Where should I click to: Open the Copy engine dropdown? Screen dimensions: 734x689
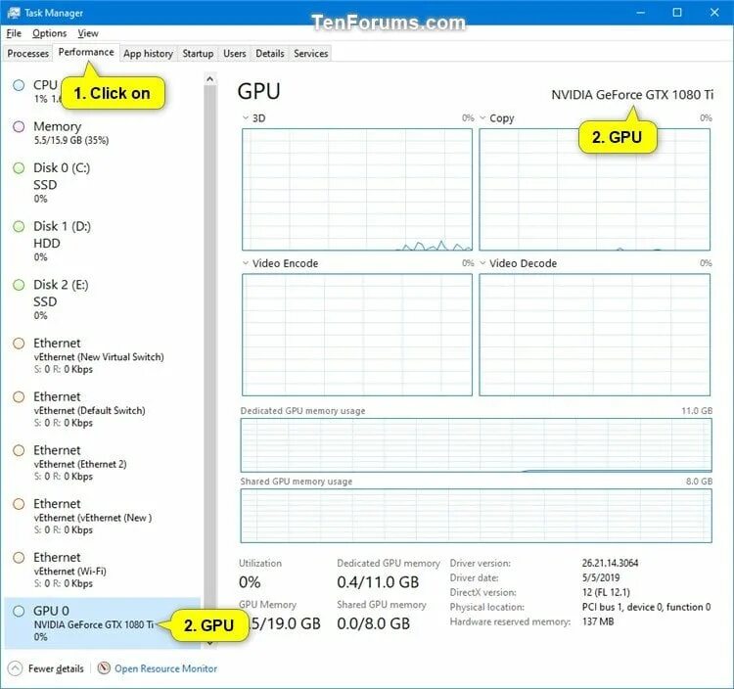tap(482, 118)
